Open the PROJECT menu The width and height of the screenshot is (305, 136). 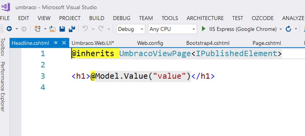pyautogui.click(x=70, y=18)
